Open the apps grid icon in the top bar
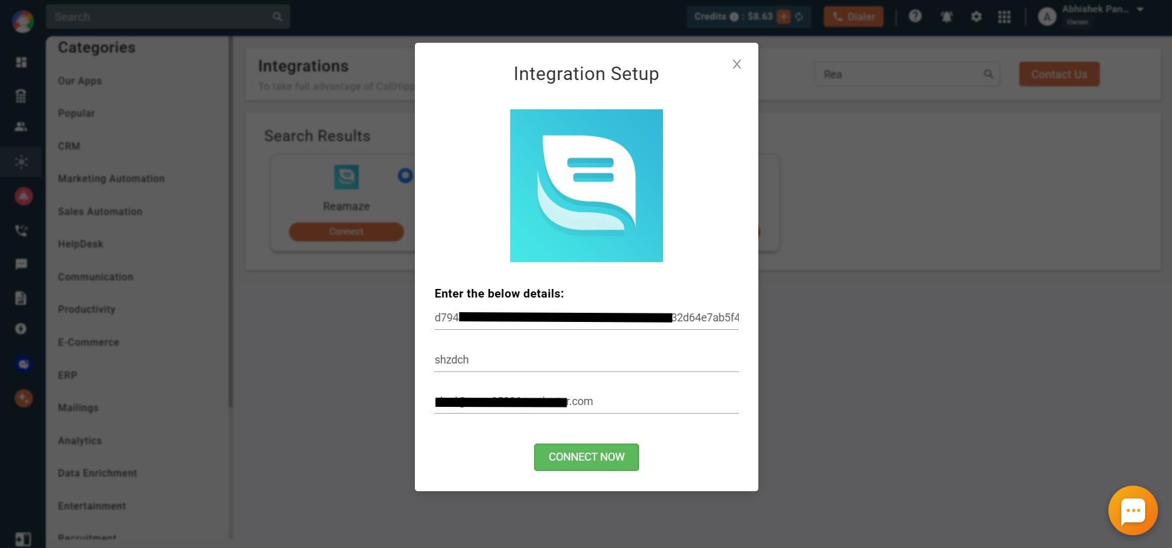 pyautogui.click(x=1004, y=16)
